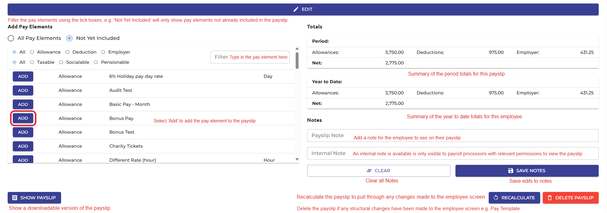Click the Edit bar at the top
This screenshot has height=213, width=607.
click(303, 9)
